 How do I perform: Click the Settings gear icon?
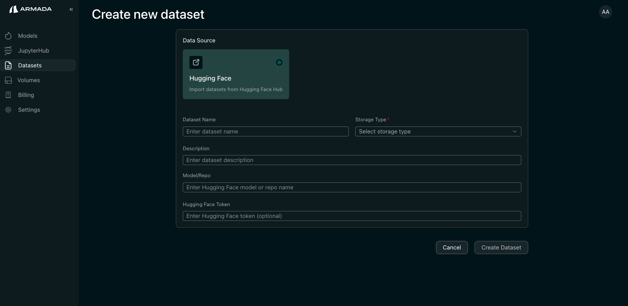[x=8, y=110]
